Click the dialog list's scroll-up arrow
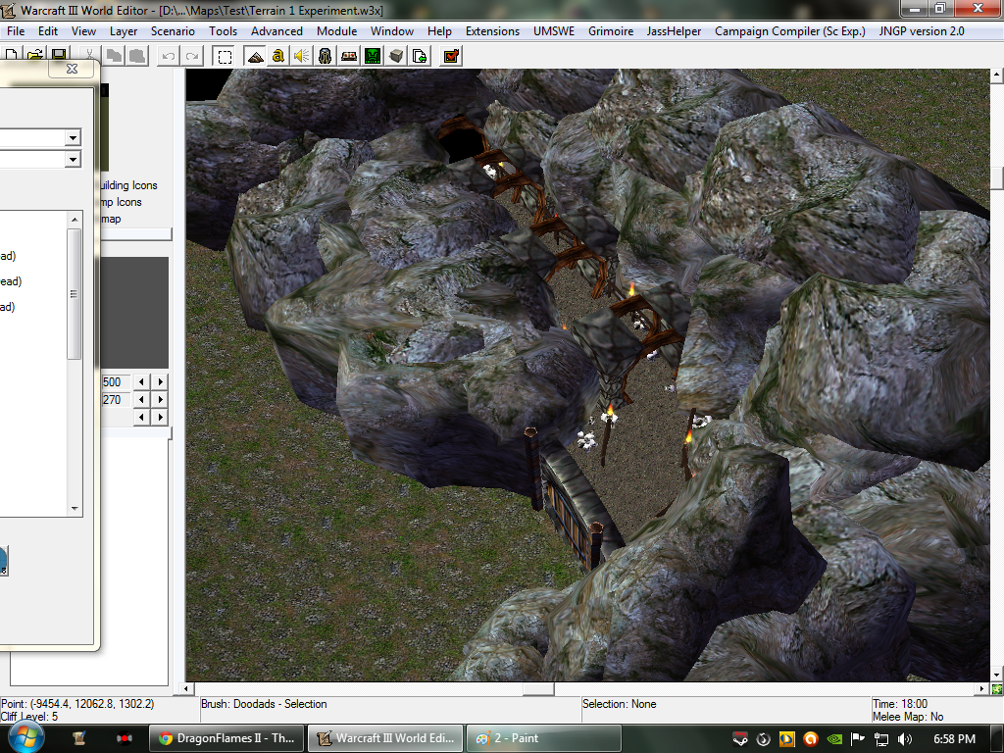The height and width of the screenshot is (753, 1004). 75,220
